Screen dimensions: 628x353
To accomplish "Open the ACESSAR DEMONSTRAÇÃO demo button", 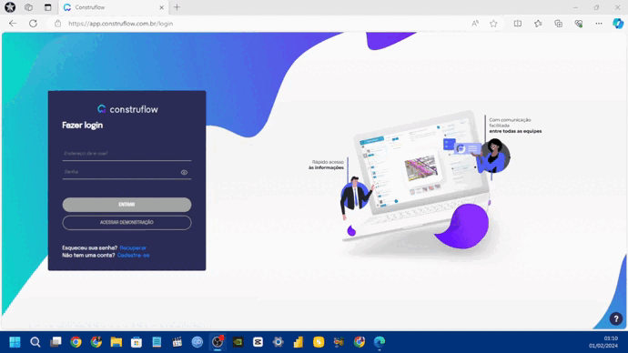I will coord(127,223).
